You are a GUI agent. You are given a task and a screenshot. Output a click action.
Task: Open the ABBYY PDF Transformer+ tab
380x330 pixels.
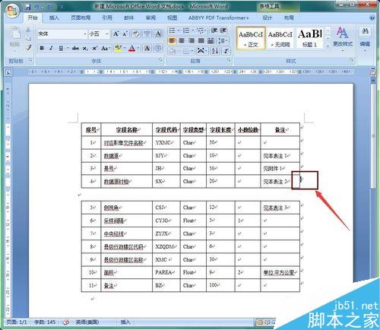pyautogui.click(x=218, y=17)
